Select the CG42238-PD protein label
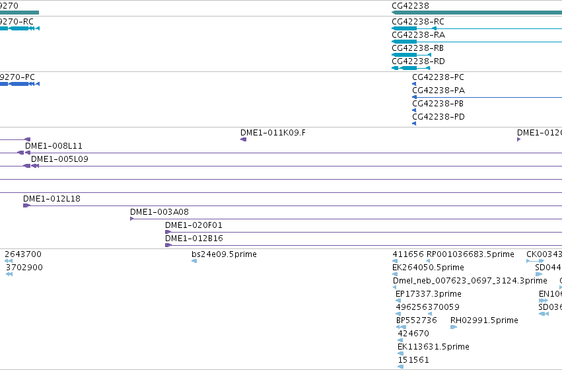562x370 pixels. (x=439, y=117)
